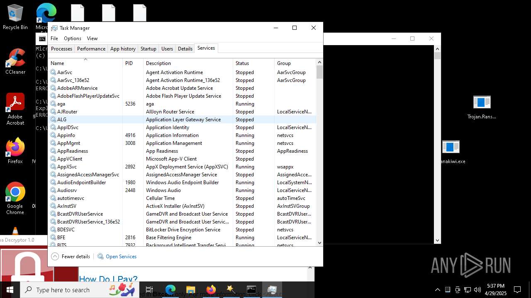
Task: Open Adobe Acrobat desktop shortcut
Action: click(x=15, y=109)
